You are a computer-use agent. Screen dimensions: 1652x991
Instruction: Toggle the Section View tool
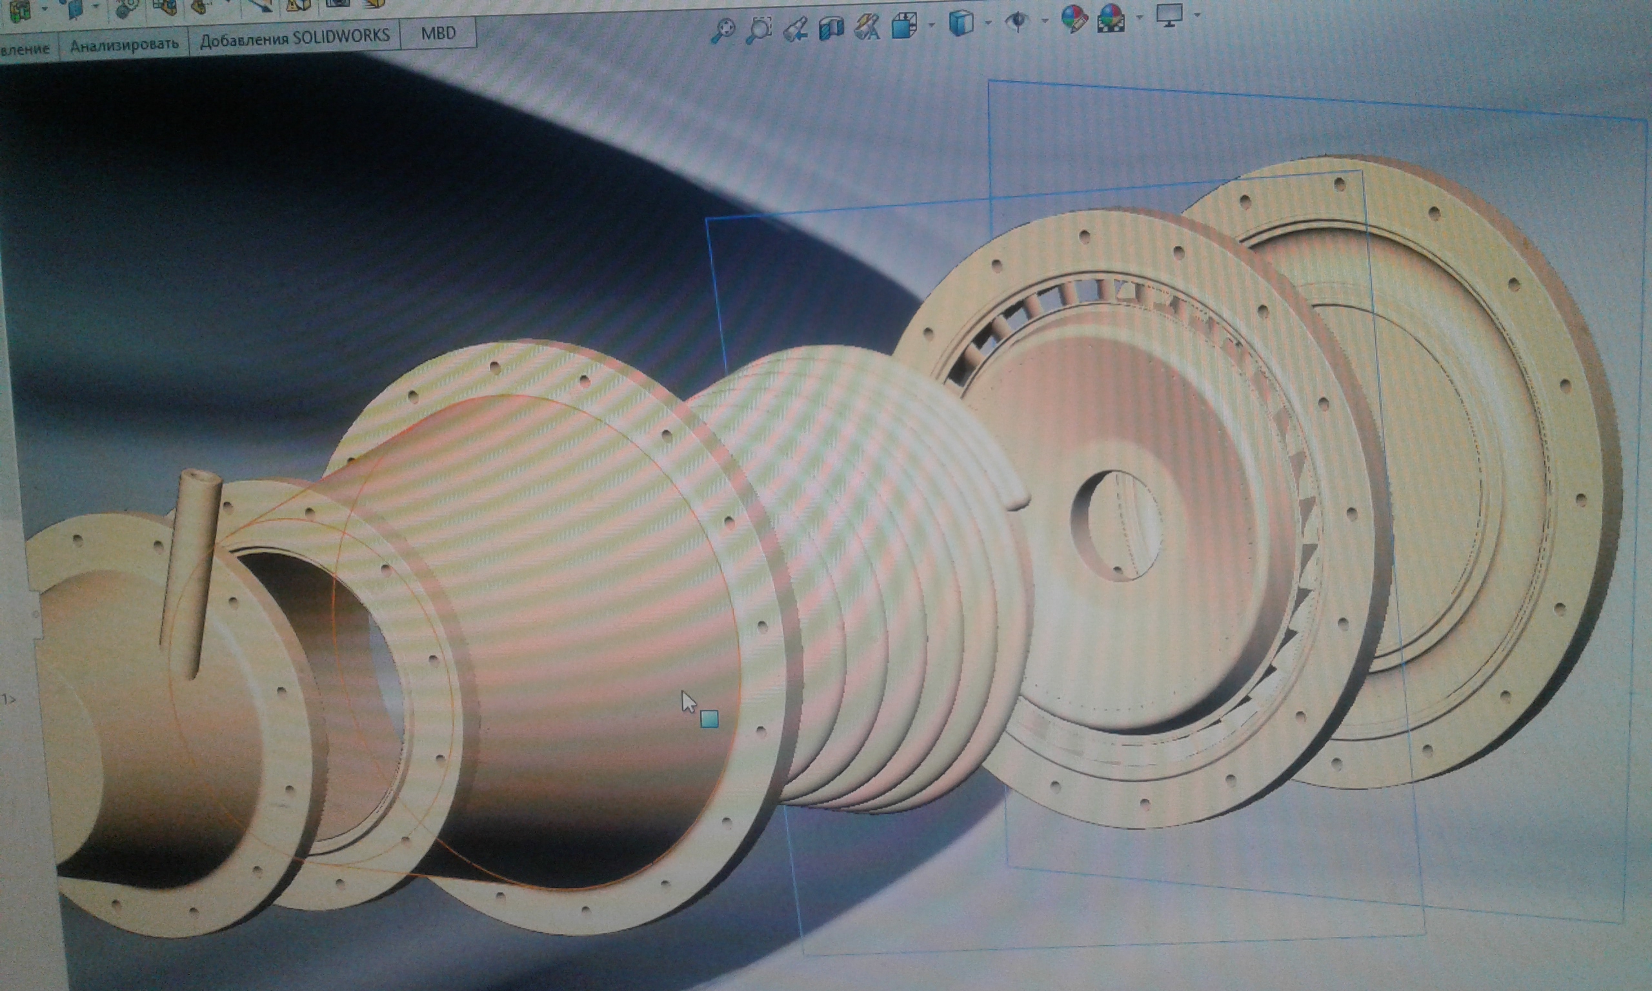point(831,27)
